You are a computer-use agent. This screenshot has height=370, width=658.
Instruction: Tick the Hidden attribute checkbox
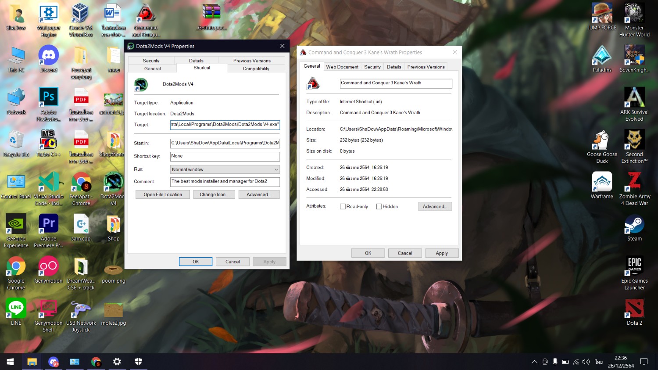coord(379,206)
